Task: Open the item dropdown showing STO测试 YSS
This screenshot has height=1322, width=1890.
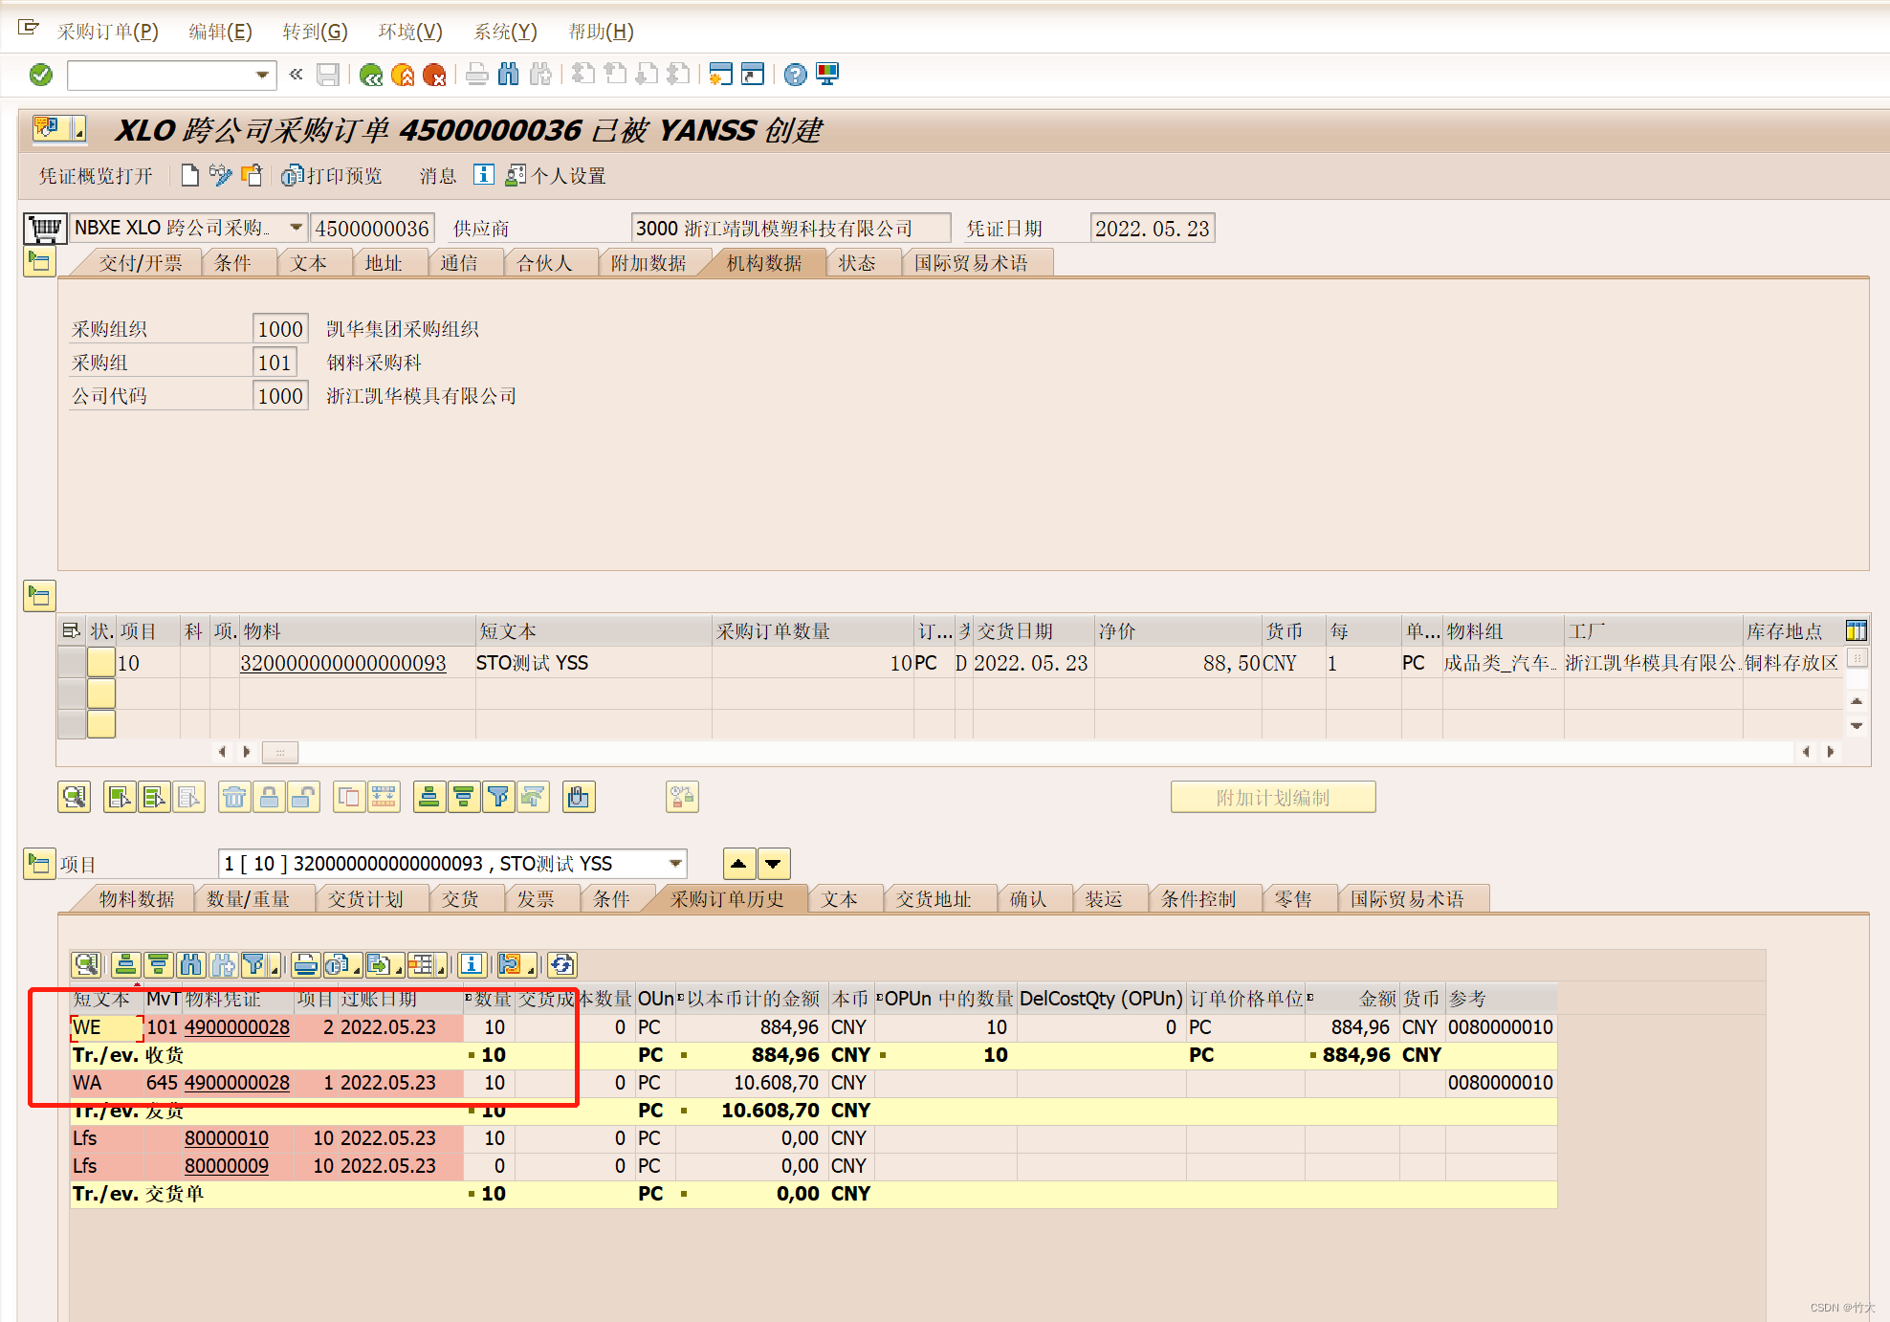Action: [675, 863]
